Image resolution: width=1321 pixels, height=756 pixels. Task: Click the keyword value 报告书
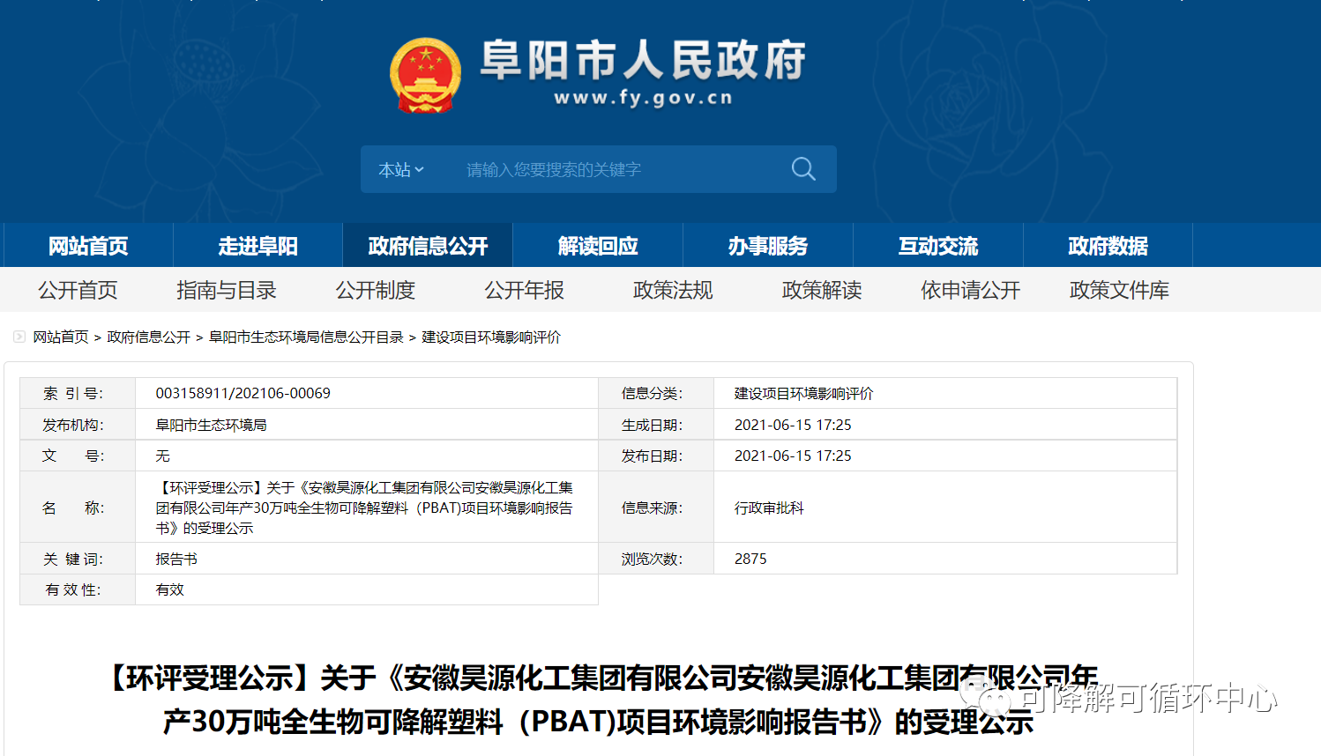(176, 559)
